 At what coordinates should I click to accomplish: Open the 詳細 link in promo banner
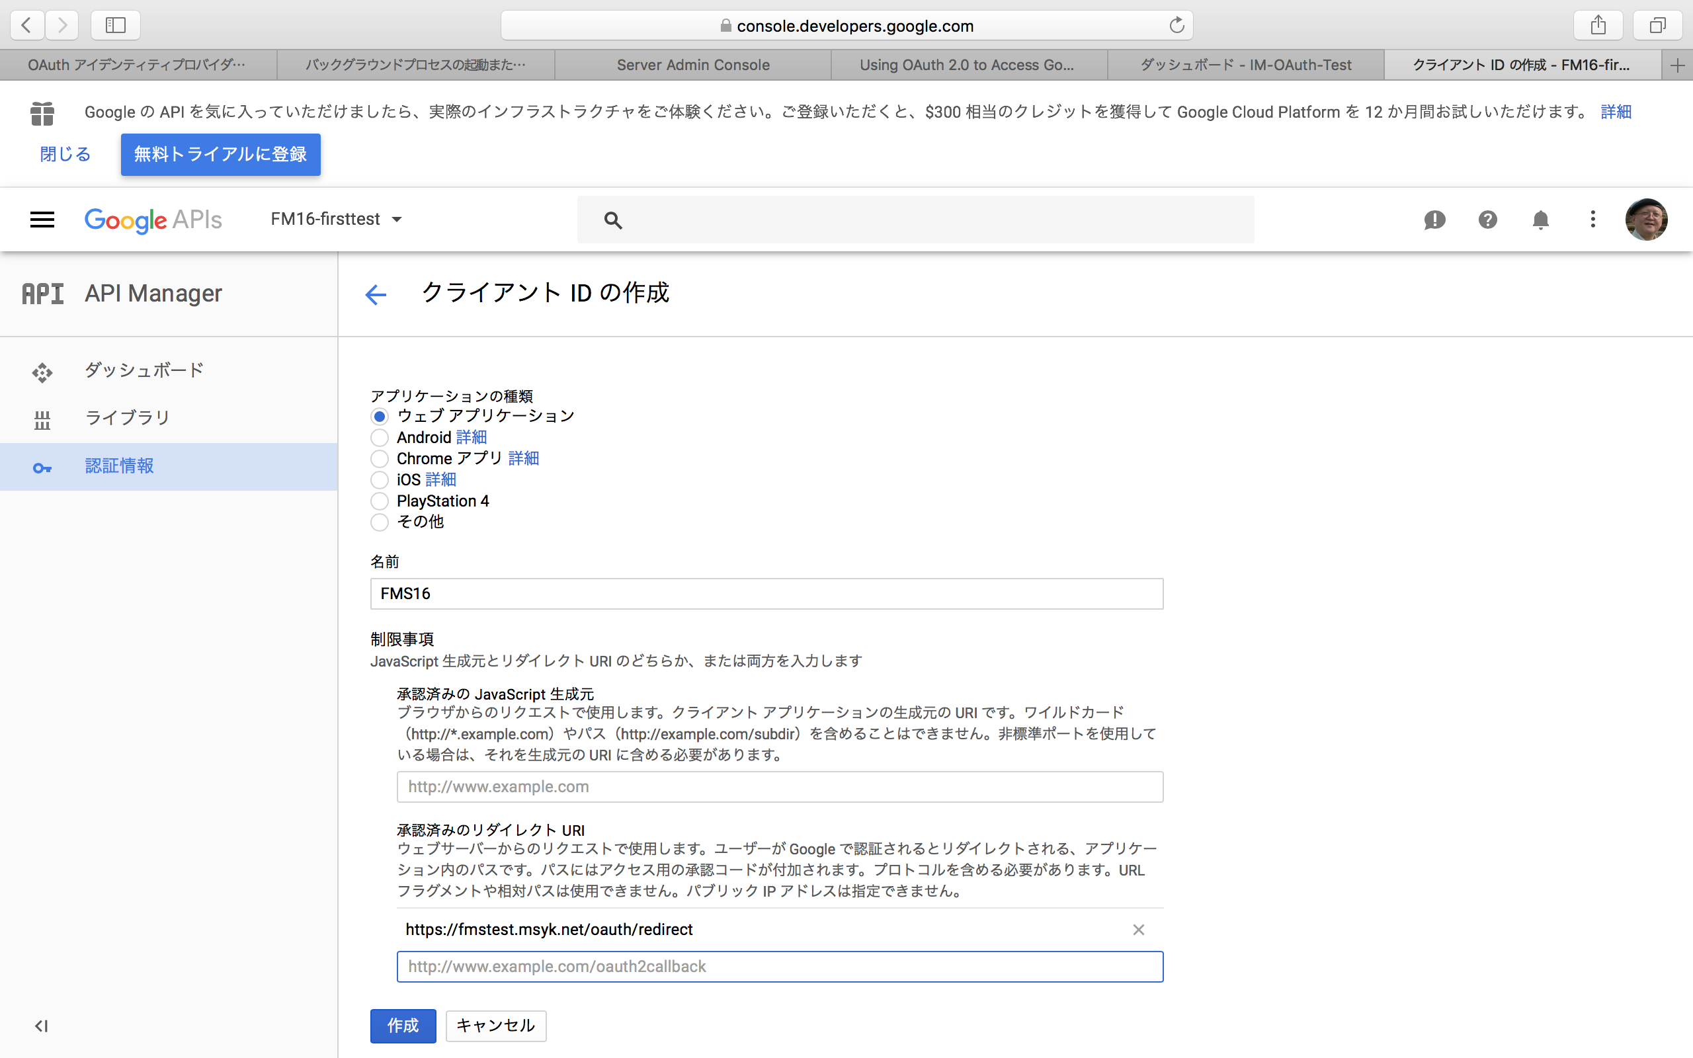(1616, 112)
